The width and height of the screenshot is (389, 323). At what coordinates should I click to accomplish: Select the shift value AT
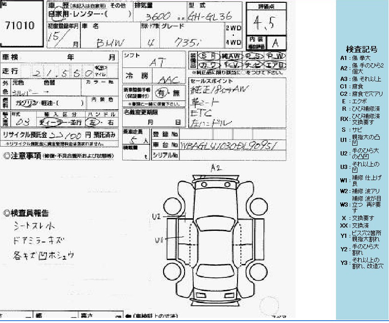(x=157, y=62)
